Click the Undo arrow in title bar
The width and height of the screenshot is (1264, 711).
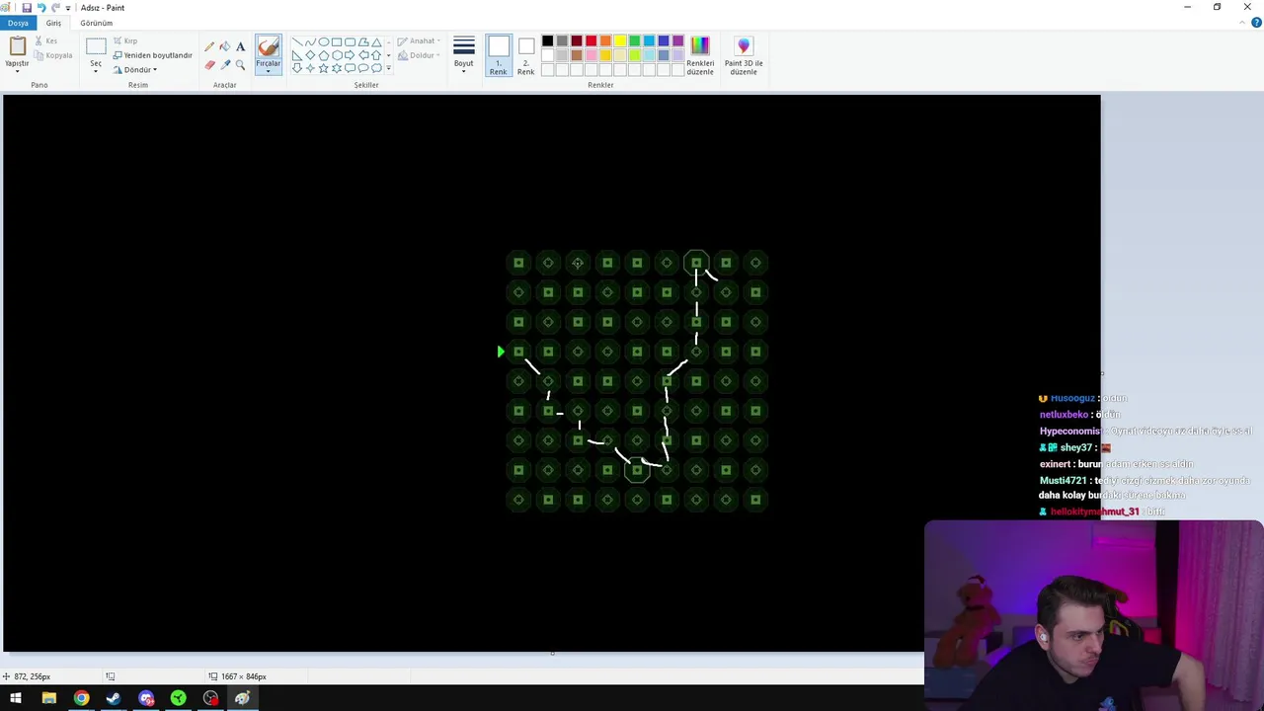(40, 7)
